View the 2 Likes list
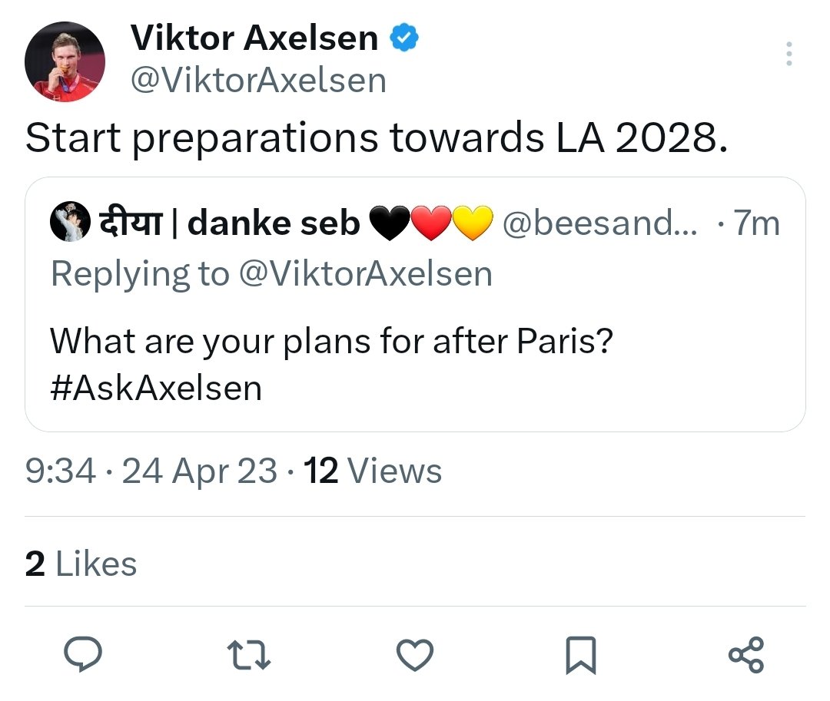The image size is (830, 701). [81, 564]
